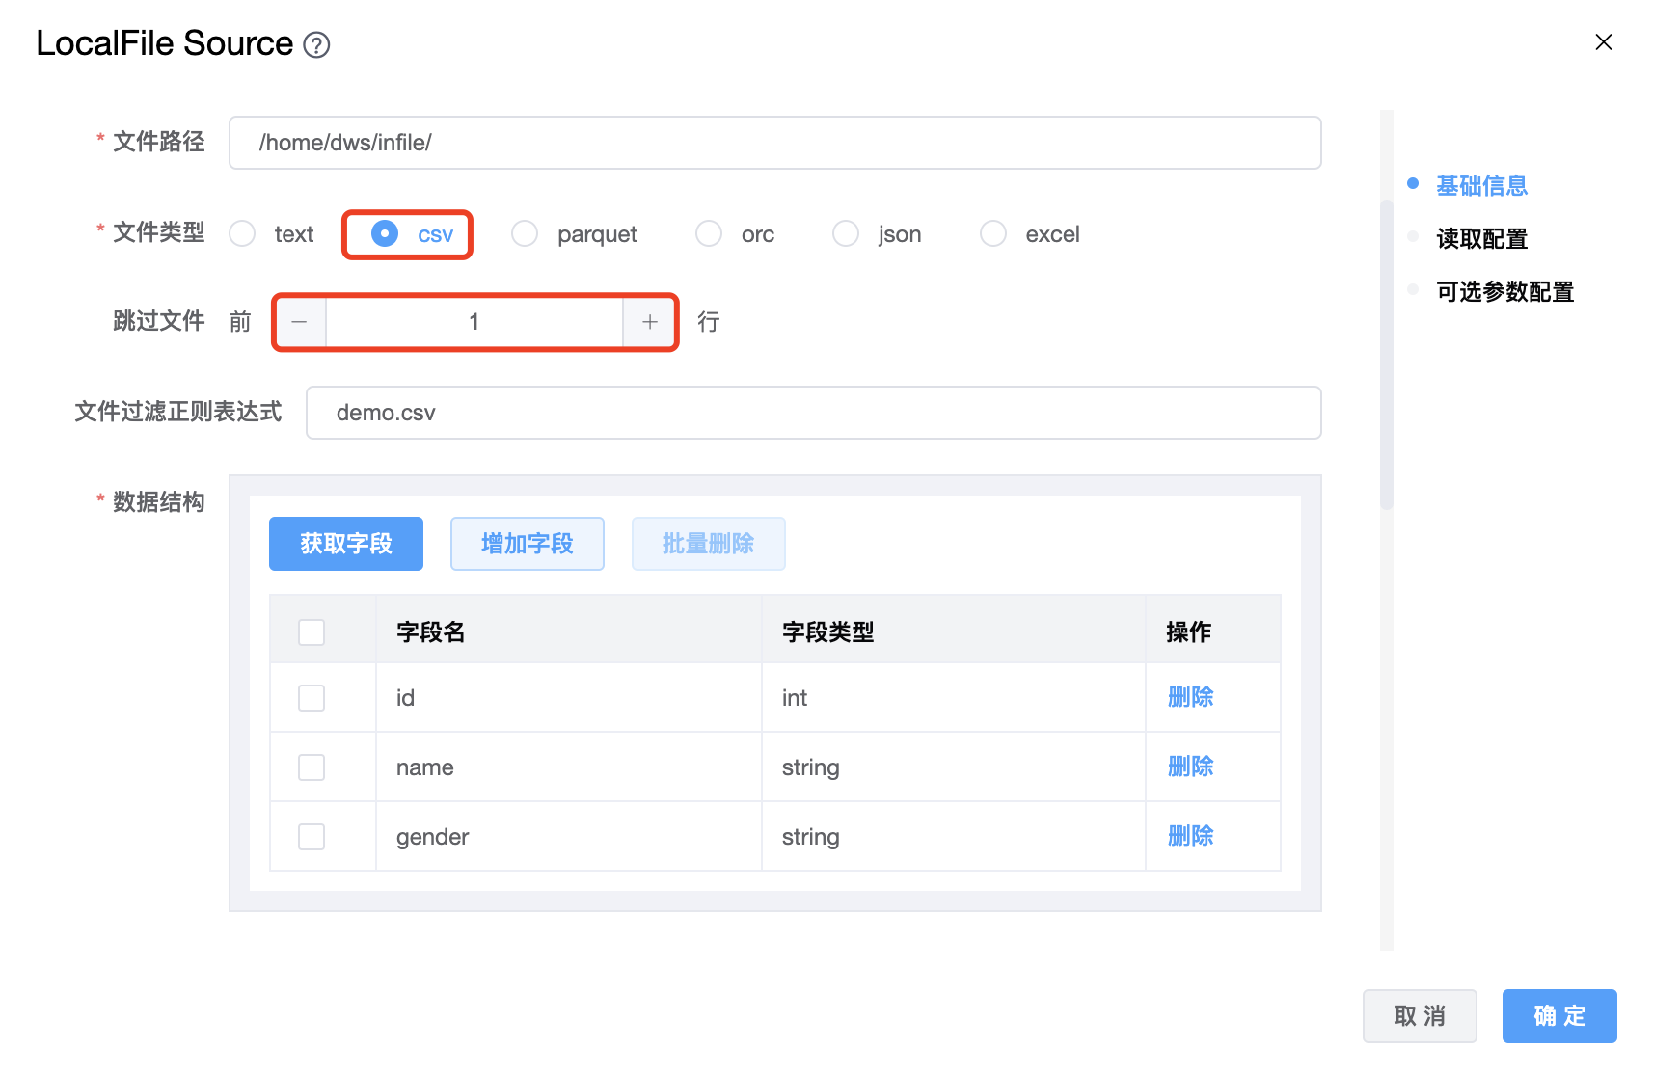Tick the checkbox for the id field
The image size is (1653, 1076).
(312, 698)
